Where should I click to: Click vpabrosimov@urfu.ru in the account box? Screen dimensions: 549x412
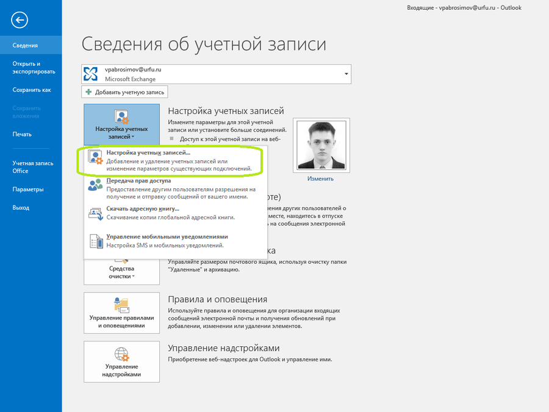tap(133, 69)
